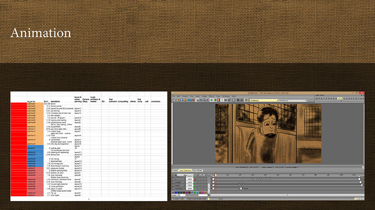Close the SC08SH22 project tab

[x=277, y=101]
